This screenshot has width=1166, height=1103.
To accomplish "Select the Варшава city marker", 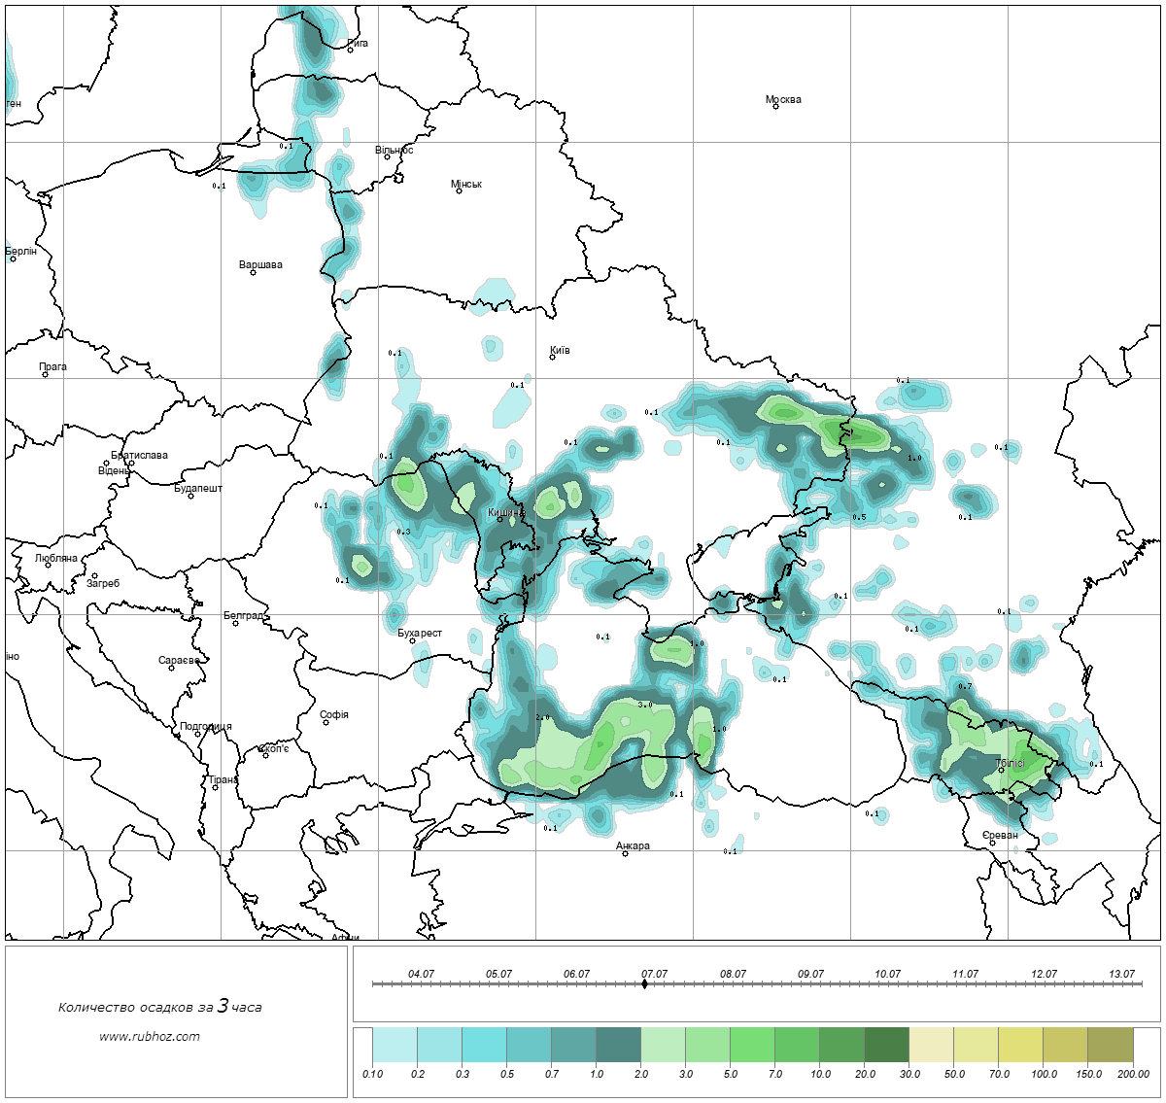I will [x=253, y=272].
